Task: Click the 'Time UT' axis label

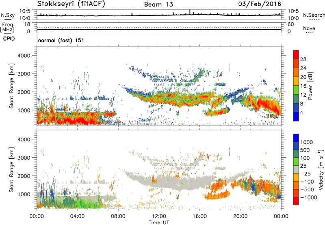Action: tap(159, 223)
